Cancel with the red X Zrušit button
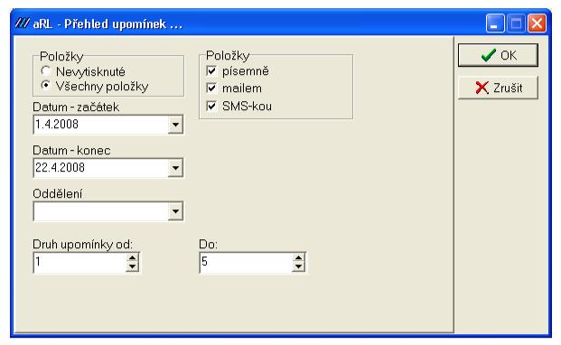 tap(498, 88)
